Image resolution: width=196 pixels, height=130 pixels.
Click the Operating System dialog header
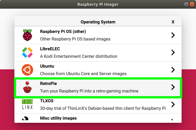pyautogui.click(x=98, y=22)
